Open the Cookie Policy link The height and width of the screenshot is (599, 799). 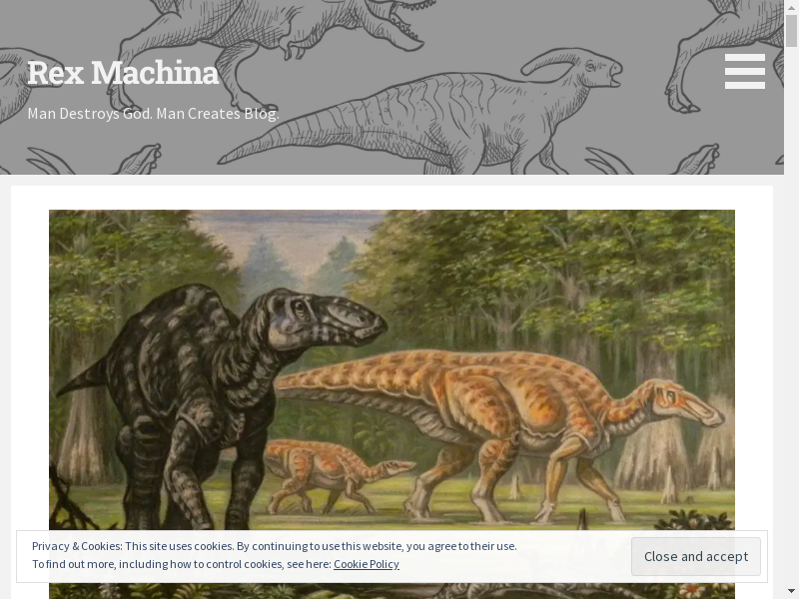366,564
